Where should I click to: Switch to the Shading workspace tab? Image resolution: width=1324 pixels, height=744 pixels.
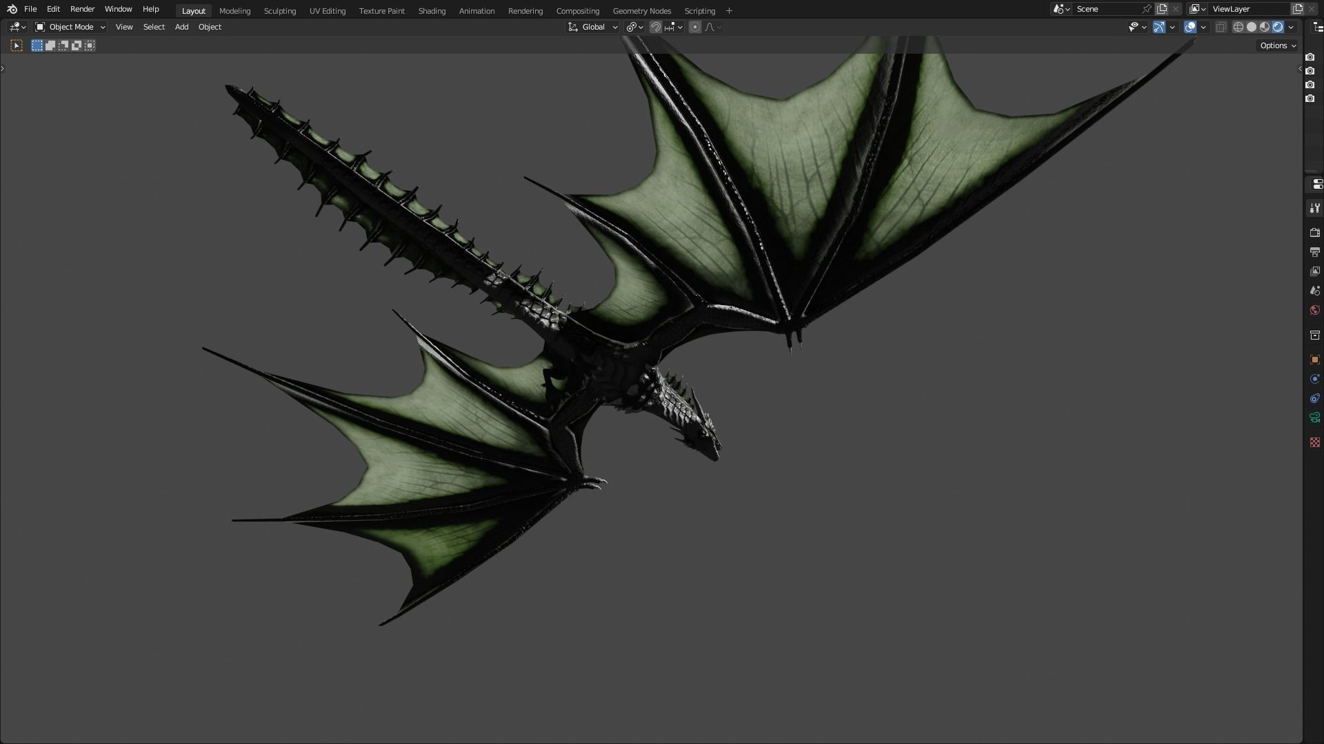pos(432,11)
